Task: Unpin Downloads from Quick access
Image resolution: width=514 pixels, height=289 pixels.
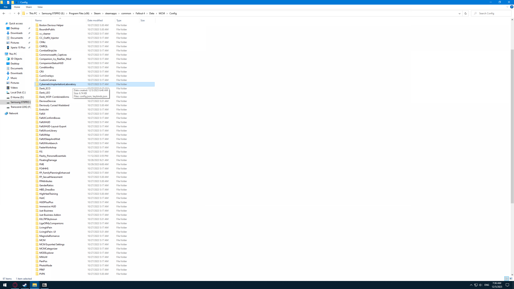Action: click(29, 33)
